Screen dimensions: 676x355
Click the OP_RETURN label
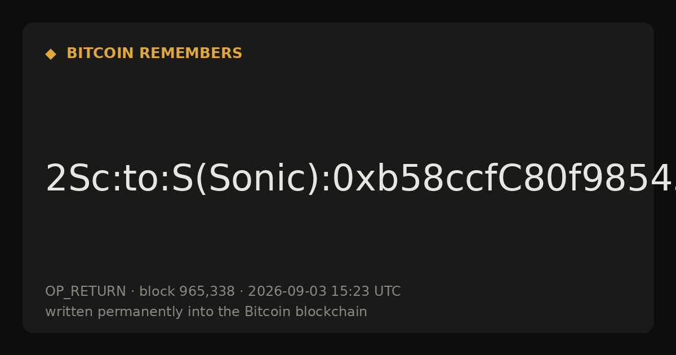pos(86,292)
